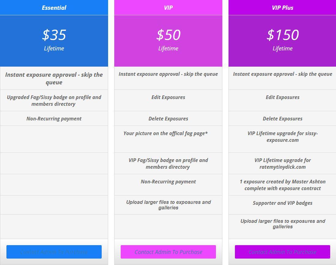This screenshot has width=336, height=265.
Task: Click the $150 price in VIP Plus plan
Action: (x=282, y=35)
